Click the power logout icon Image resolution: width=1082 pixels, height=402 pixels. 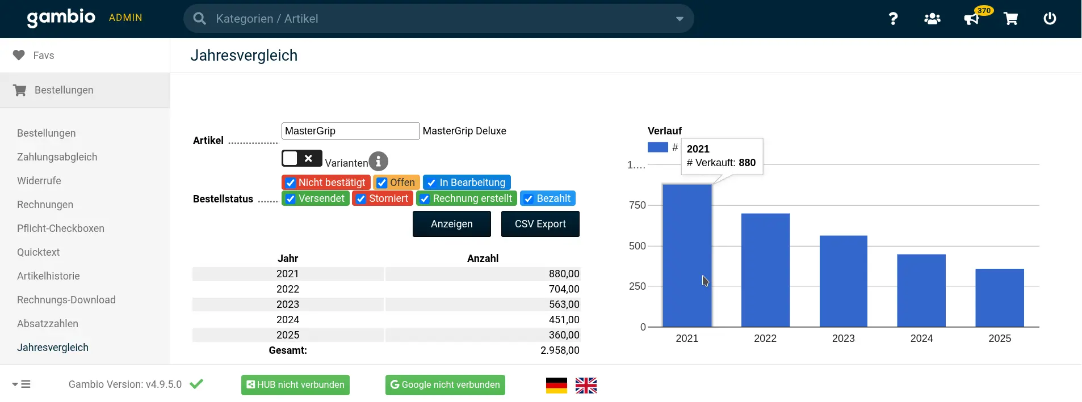1050,19
